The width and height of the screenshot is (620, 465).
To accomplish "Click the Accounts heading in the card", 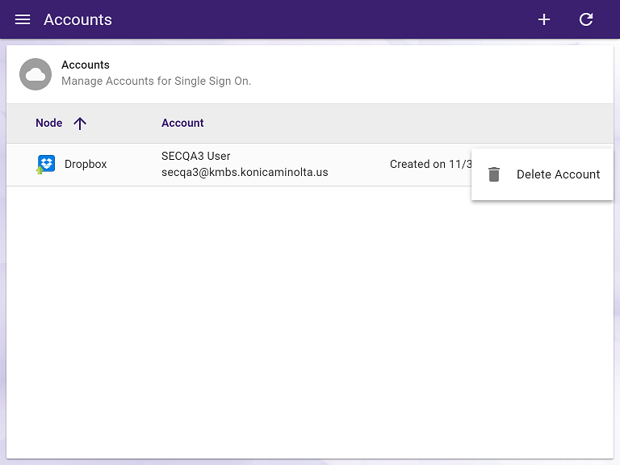I will (x=86, y=65).
